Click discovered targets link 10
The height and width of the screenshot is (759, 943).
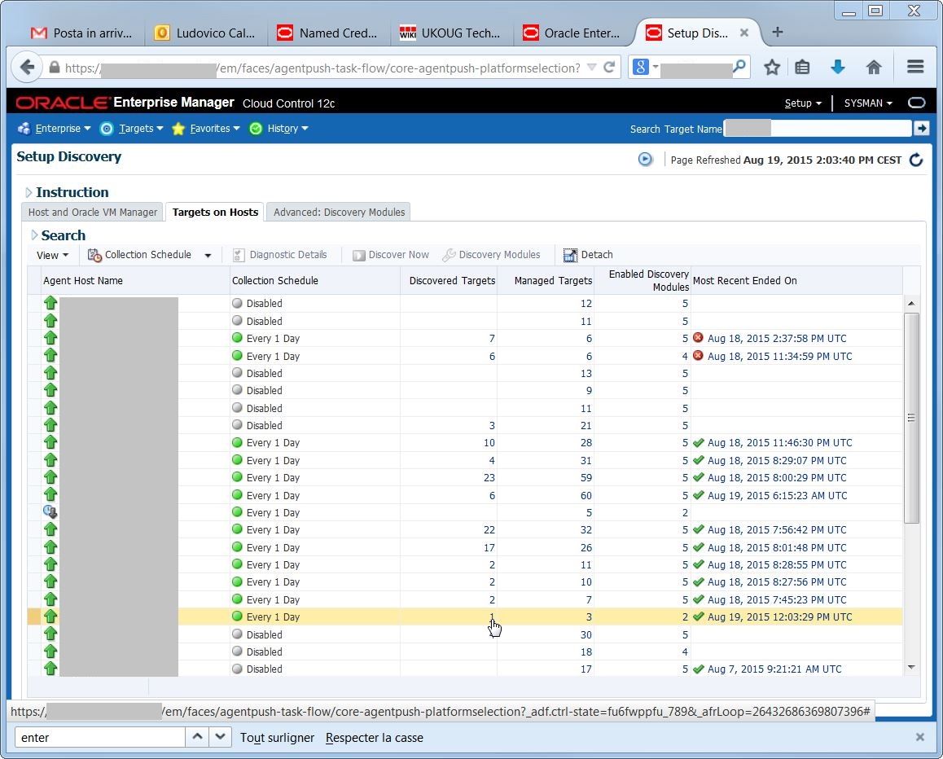click(x=489, y=443)
